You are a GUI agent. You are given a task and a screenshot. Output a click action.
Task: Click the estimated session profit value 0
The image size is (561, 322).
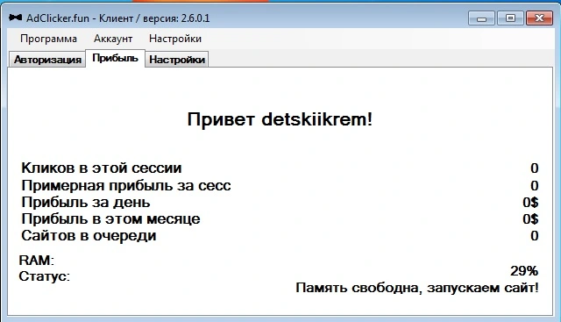click(x=535, y=185)
